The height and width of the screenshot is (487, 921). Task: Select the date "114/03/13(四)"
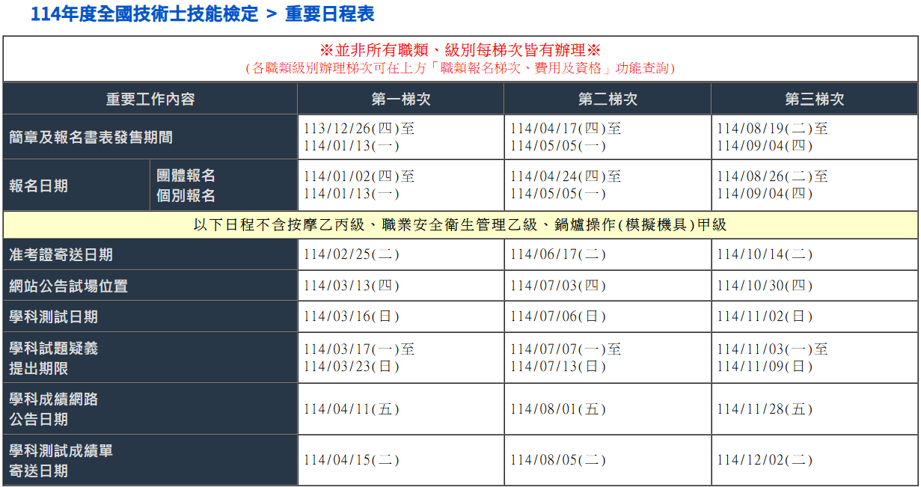click(352, 286)
